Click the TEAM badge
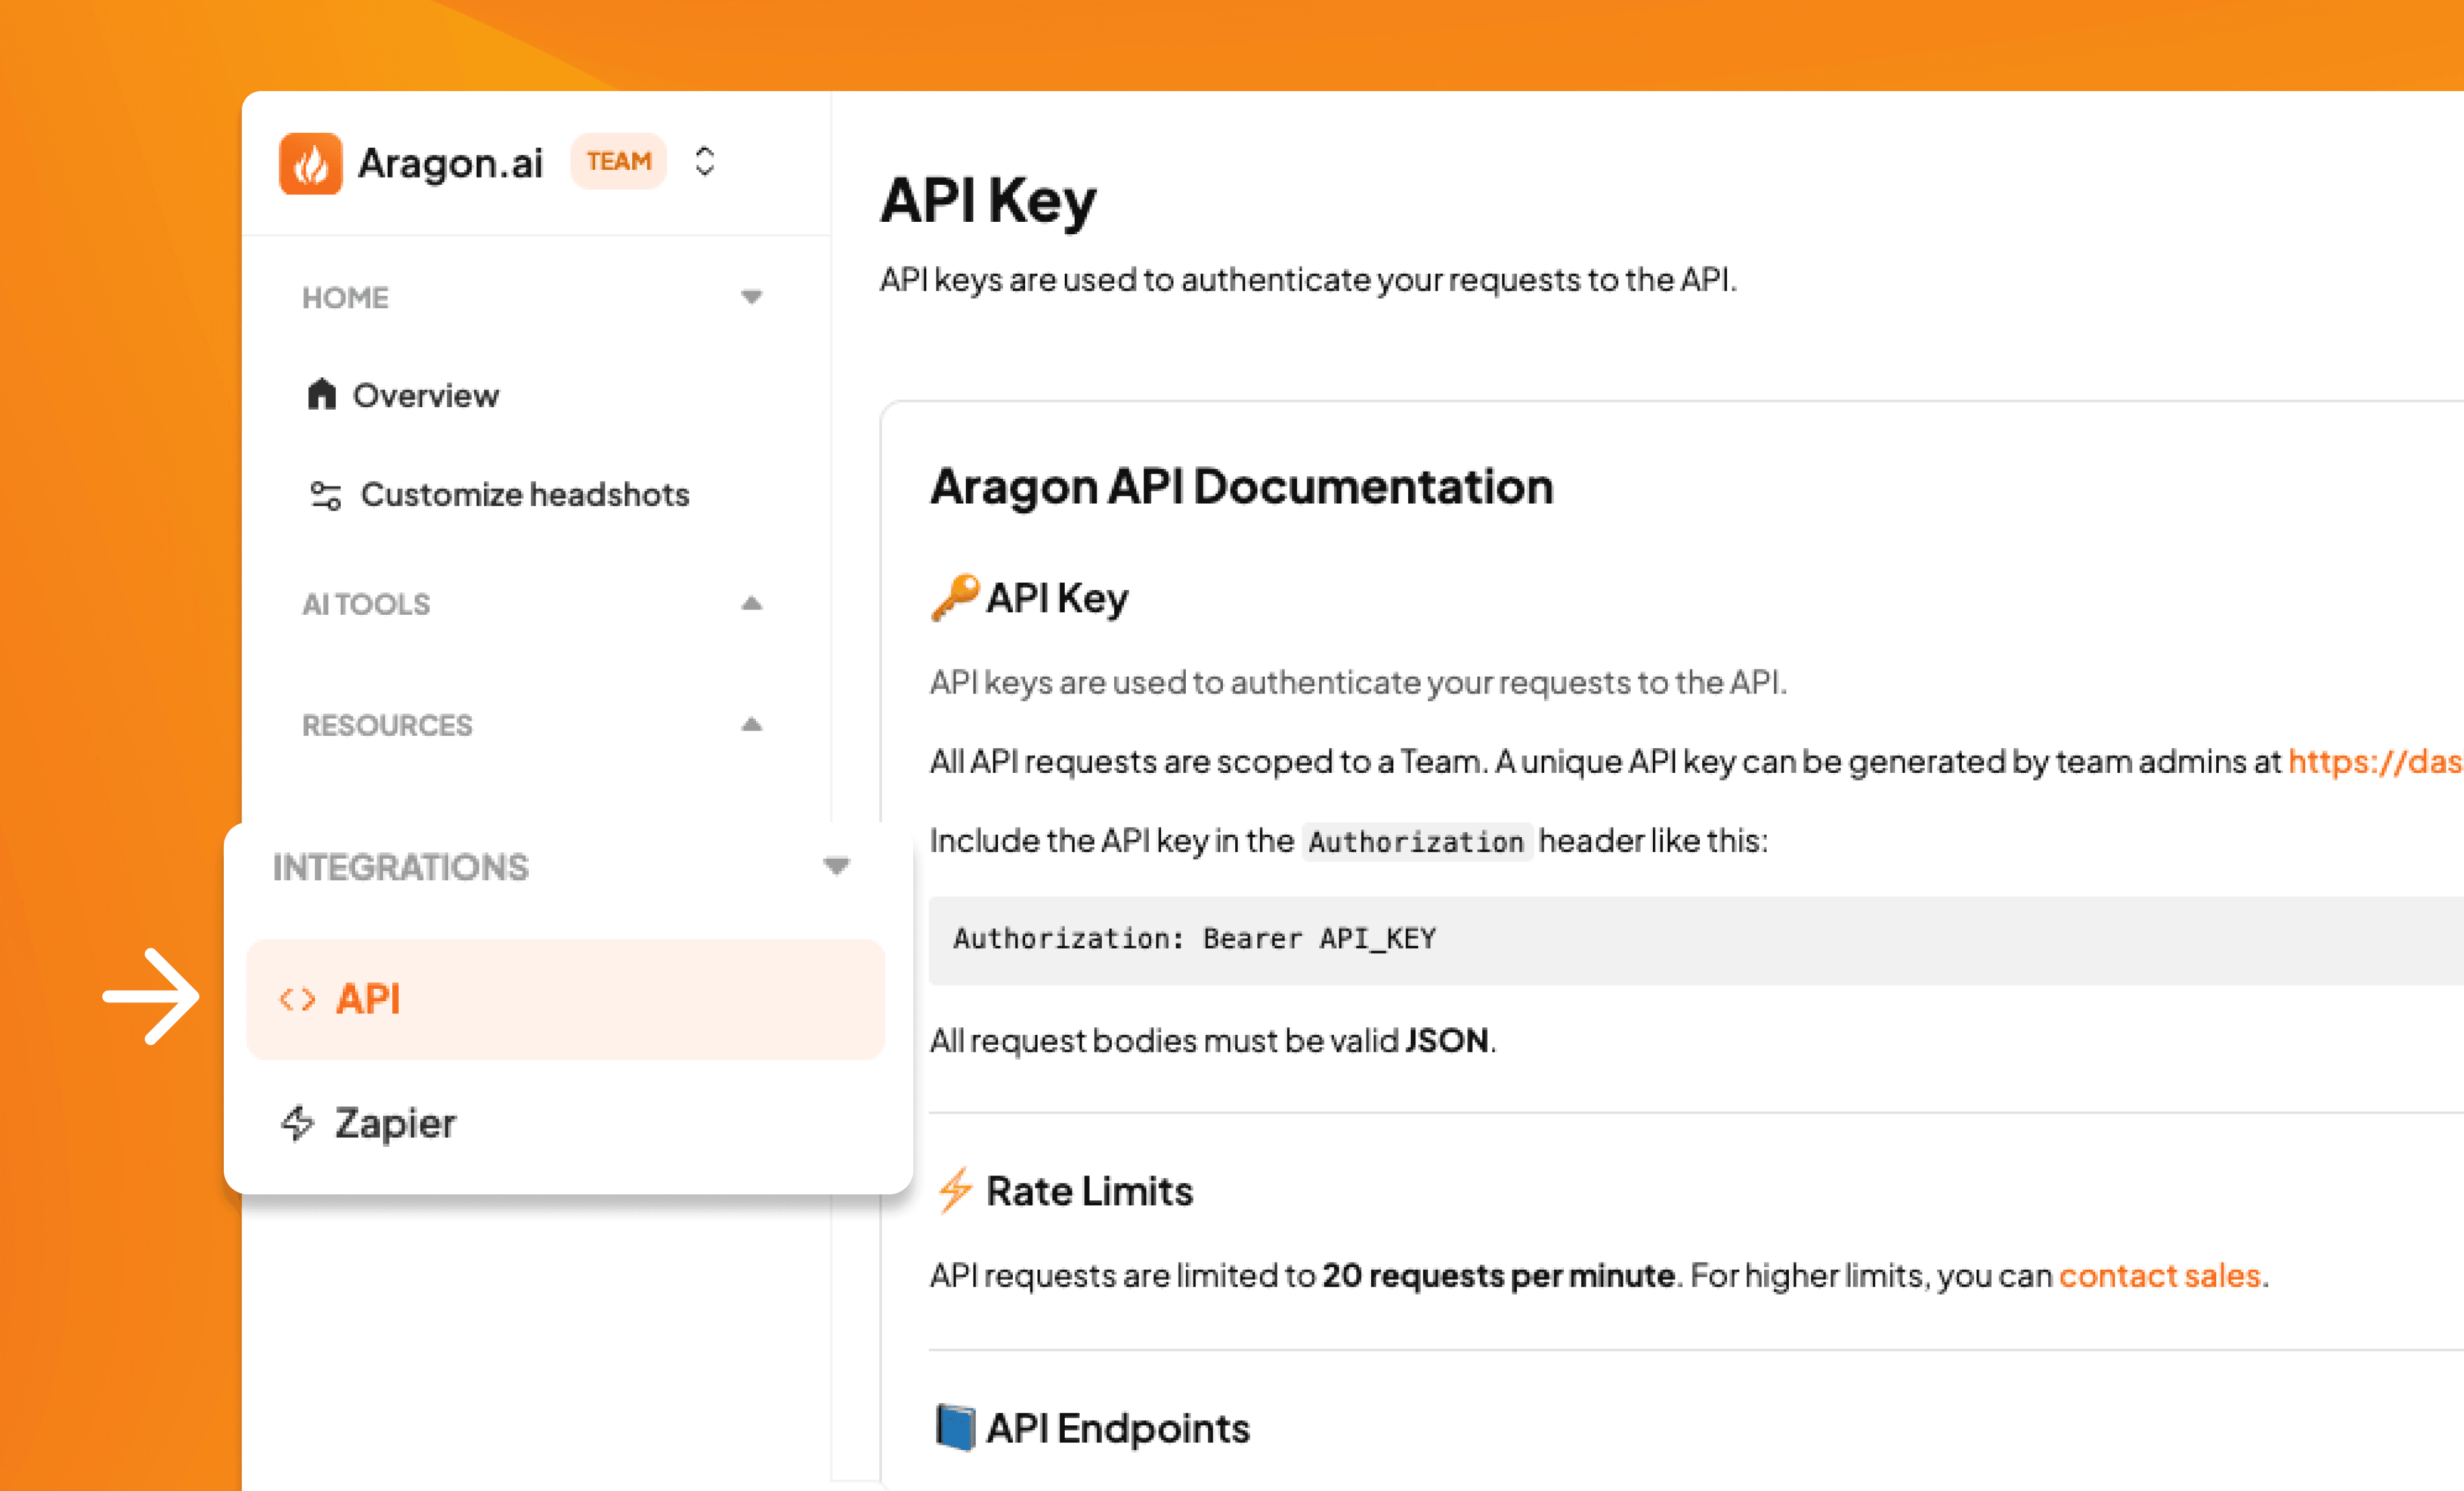The image size is (2464, 1491). tap(619, 161)
